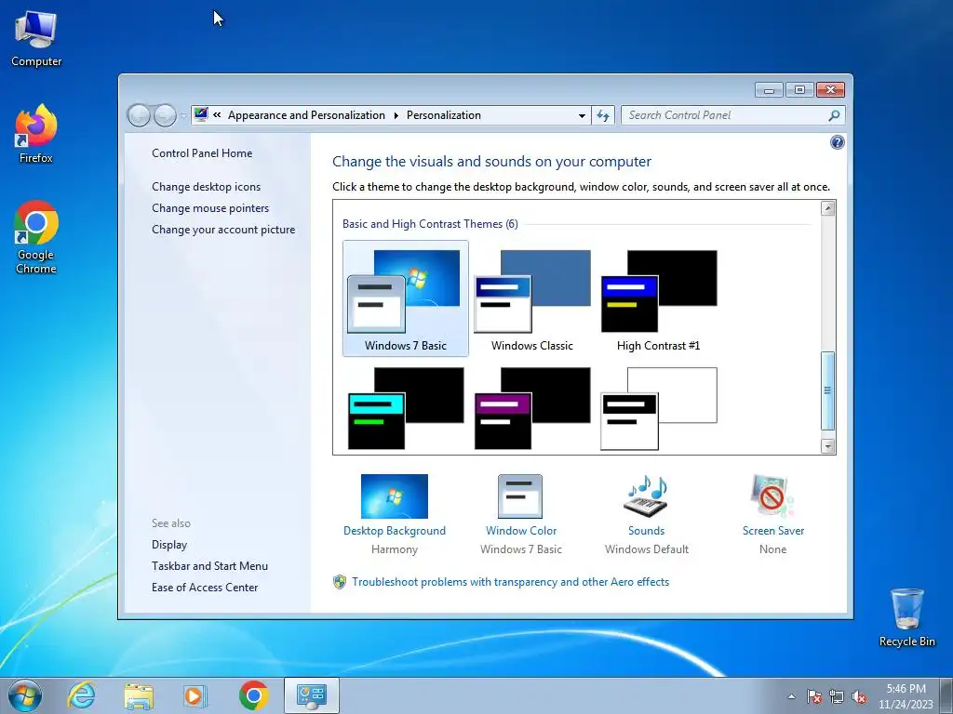
Task: Go to Appearance and Personalization breadcrumb
Action: pos(306,114)
